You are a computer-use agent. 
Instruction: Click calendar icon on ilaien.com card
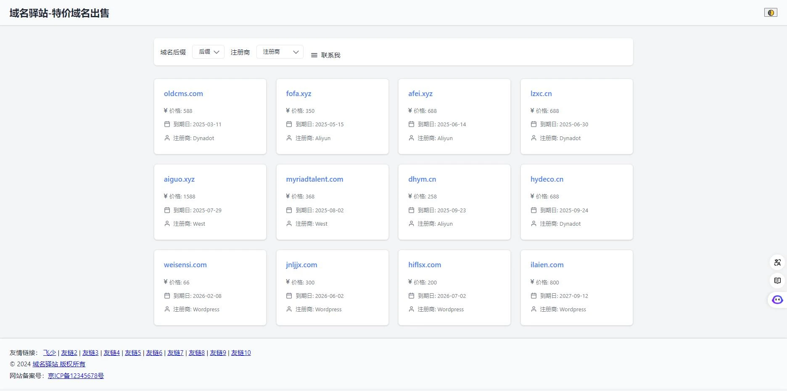tap(533, 296)
